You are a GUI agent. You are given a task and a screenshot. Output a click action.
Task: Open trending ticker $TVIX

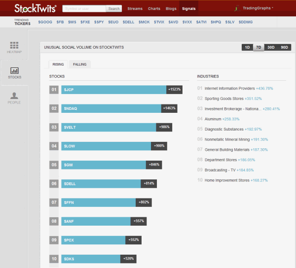(x=159, y=22)
